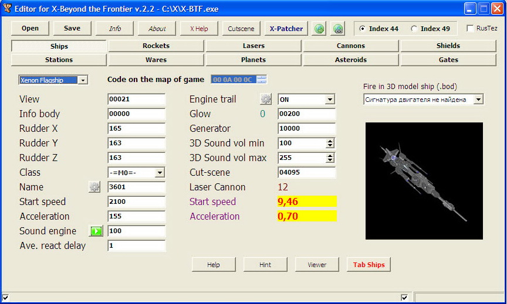Viewport: 507px width, 304px height.
Task: Toggle the checkbox in the bottom-left status bar
Action: tap(6, 298)
